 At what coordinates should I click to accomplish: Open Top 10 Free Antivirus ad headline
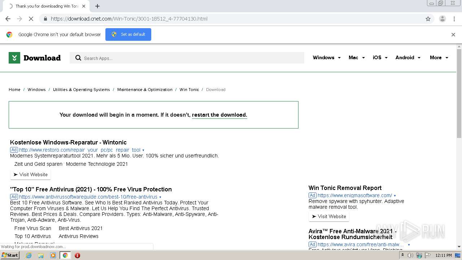[91, 189]
